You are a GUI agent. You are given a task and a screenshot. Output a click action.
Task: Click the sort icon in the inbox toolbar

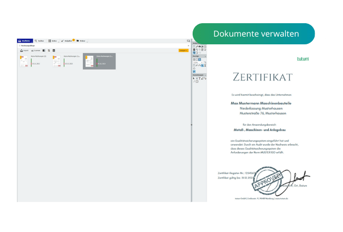tap(49, 51)
